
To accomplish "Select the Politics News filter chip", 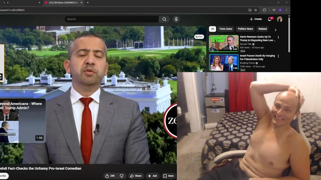I will (x=245, y=29).
